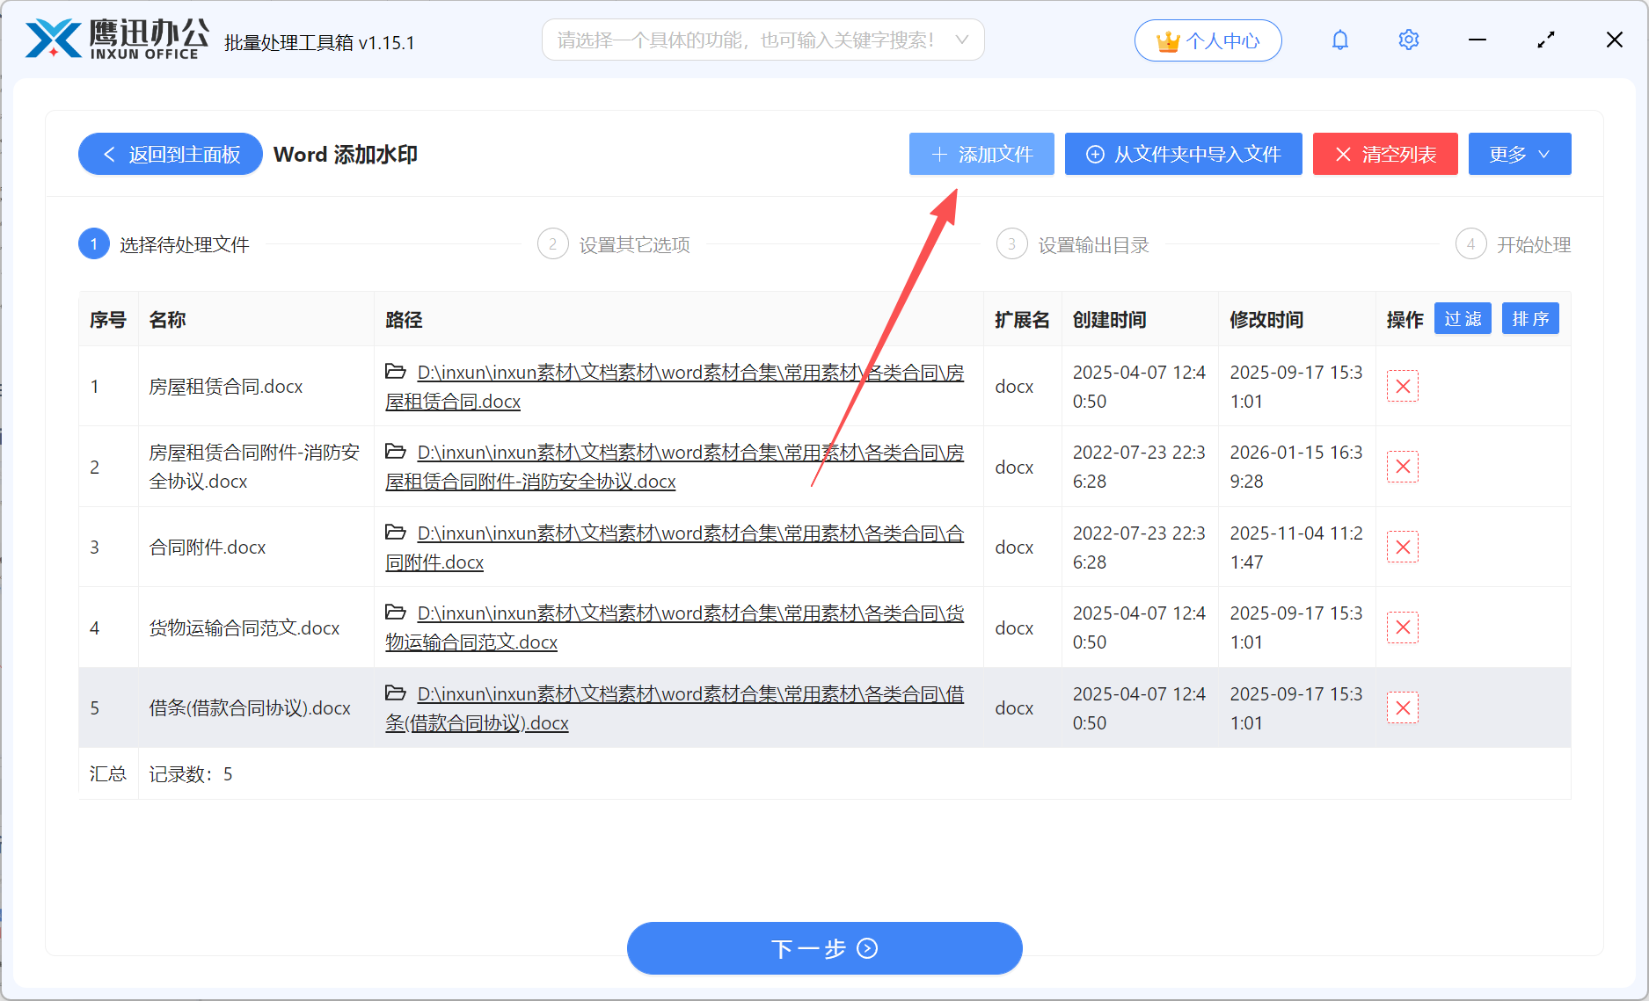Viewport: 1649px width, 1001px height.
Task: Remove 房屋租赁合同.docx with red X
Action: pos(1403,386)
